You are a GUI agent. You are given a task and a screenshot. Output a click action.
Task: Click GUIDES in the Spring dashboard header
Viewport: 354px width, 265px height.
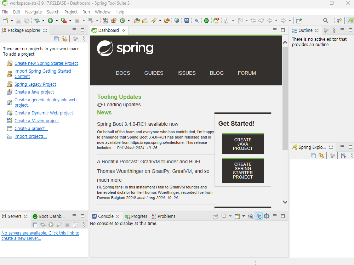(154, 73)
